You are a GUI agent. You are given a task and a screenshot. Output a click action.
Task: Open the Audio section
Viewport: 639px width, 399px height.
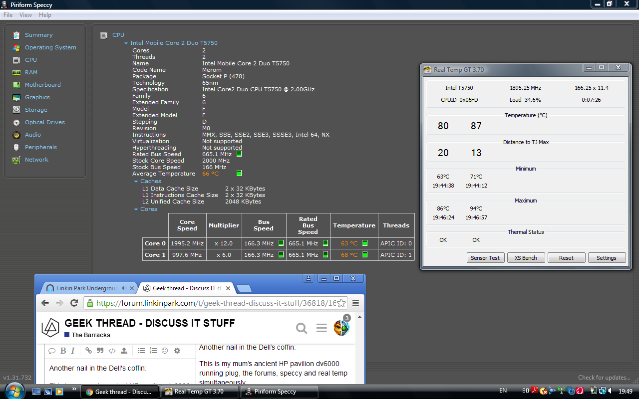click(x=33, y=135)
